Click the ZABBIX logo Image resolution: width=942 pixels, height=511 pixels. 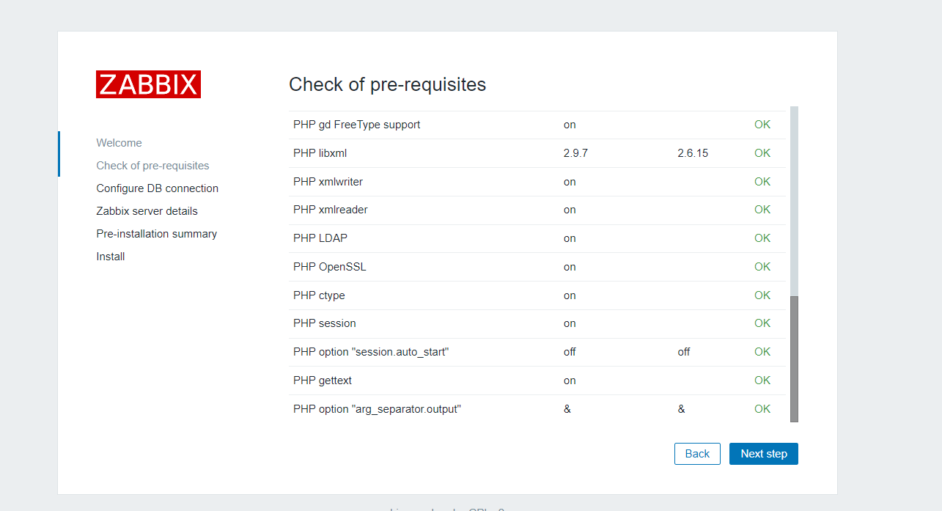(x=148, y=84)
